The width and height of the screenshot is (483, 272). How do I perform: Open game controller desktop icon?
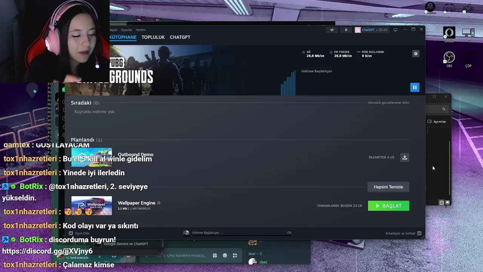(468, 8)
